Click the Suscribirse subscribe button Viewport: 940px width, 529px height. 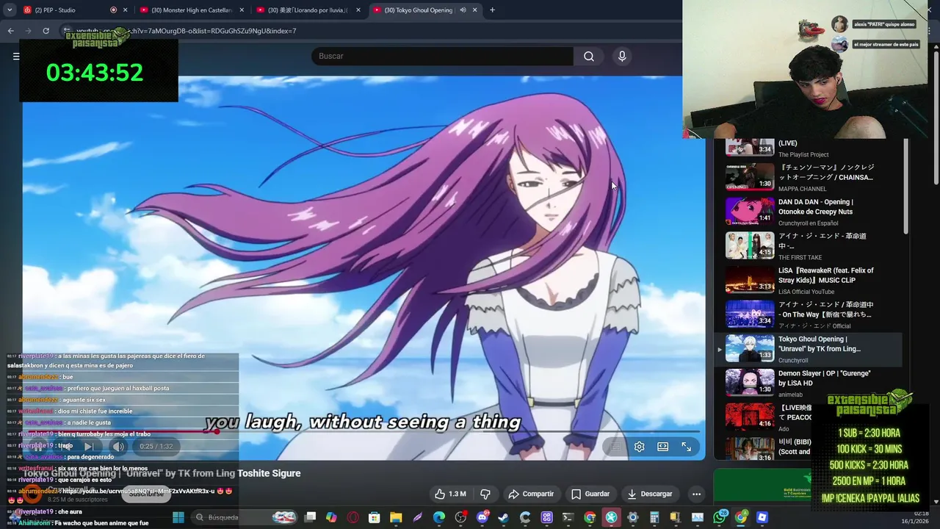pyautogui.click(x=146, y=494)
